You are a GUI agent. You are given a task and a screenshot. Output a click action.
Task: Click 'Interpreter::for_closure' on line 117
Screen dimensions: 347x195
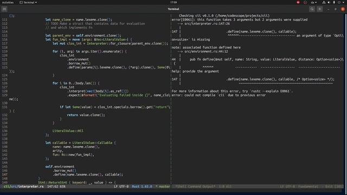pos(108,43)
